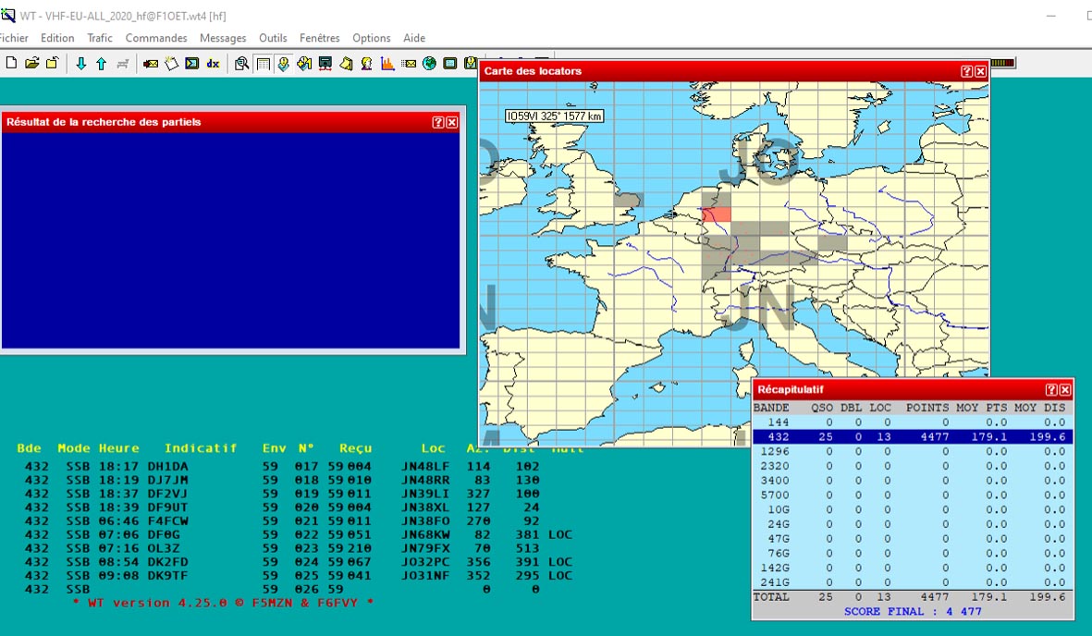
Task: Open a log with the folder icon
Action: [31, 64]
